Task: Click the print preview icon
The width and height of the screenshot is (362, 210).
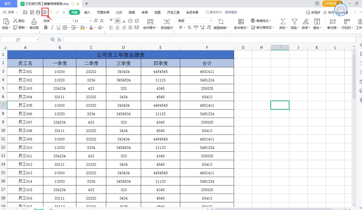Action: pyautogui.click(x=45, y=12)
